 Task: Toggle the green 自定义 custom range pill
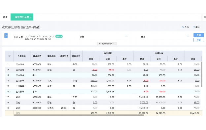tap(59, 36)
